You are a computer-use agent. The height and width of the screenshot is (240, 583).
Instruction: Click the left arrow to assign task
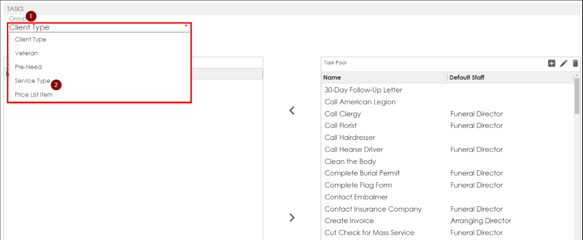pos(292,110)
